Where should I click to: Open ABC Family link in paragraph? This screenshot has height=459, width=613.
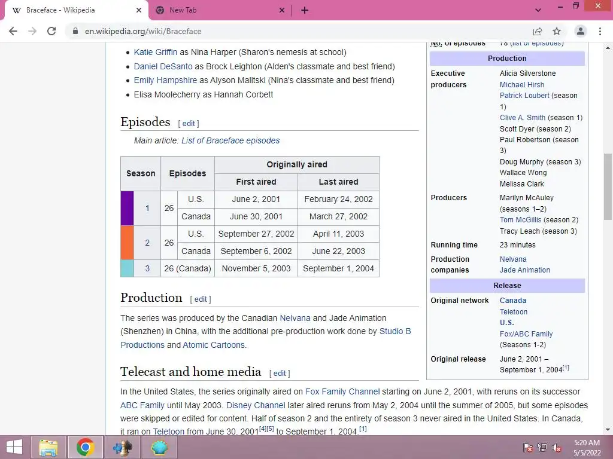[x=142, y=405]
